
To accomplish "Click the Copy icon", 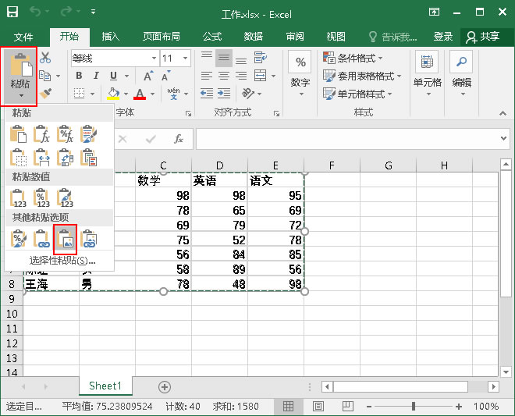I will coord(45,76).
